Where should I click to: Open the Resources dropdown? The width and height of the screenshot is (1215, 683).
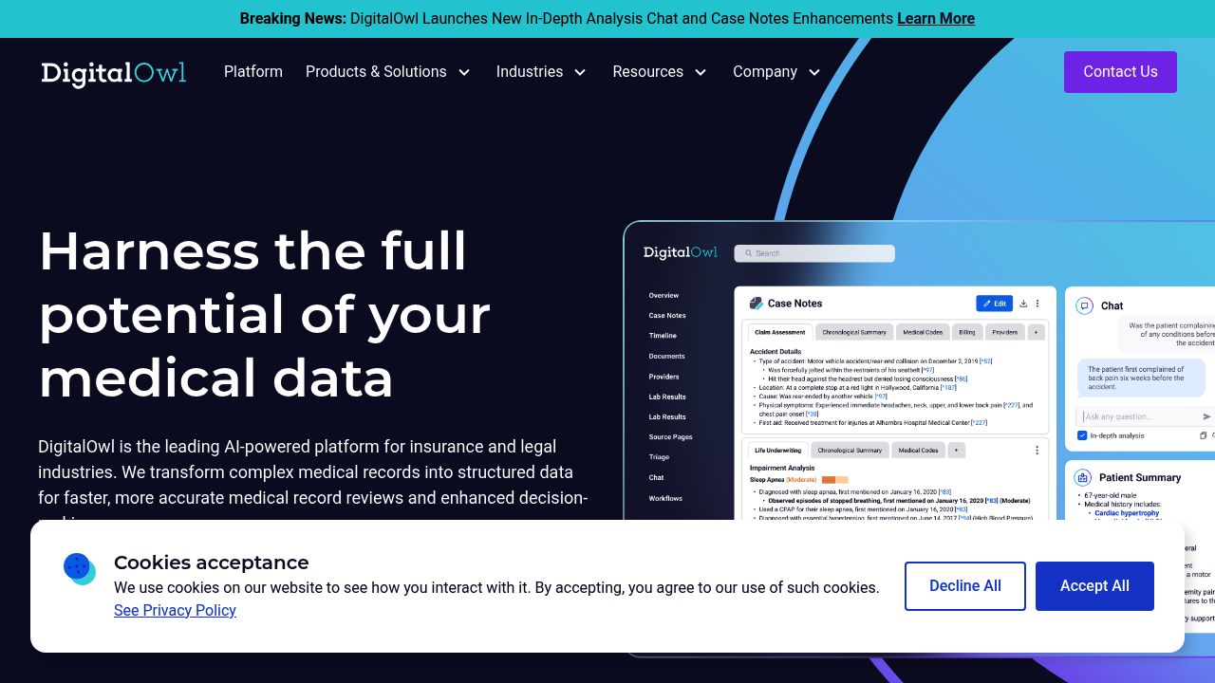(x=660, y=72)
